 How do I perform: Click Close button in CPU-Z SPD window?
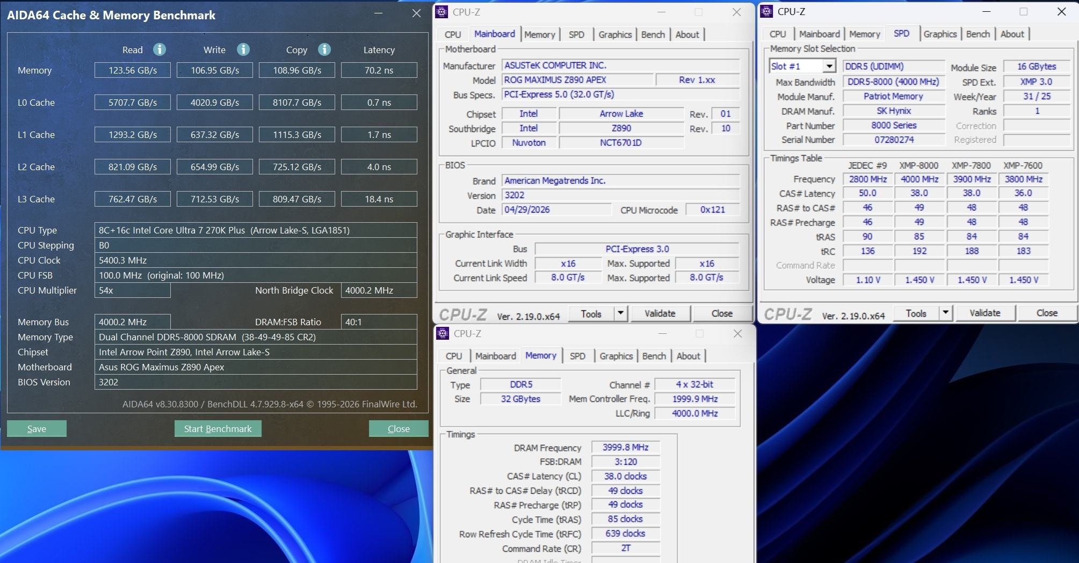1047,313
